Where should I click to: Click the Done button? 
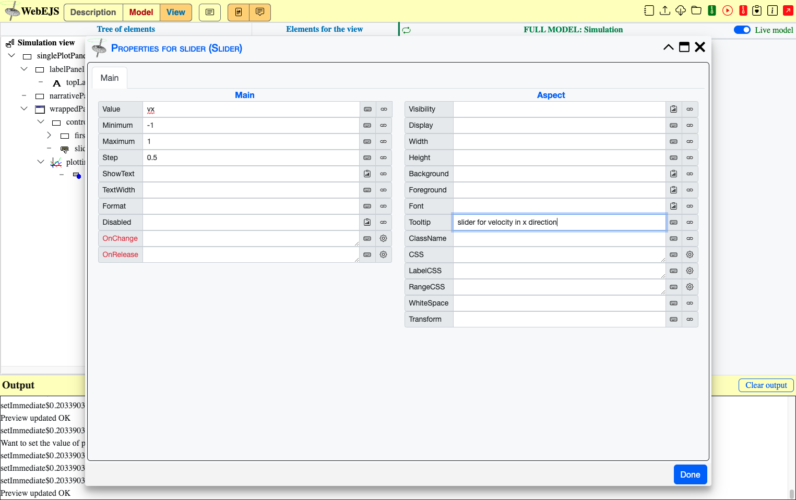pos(690,474)
